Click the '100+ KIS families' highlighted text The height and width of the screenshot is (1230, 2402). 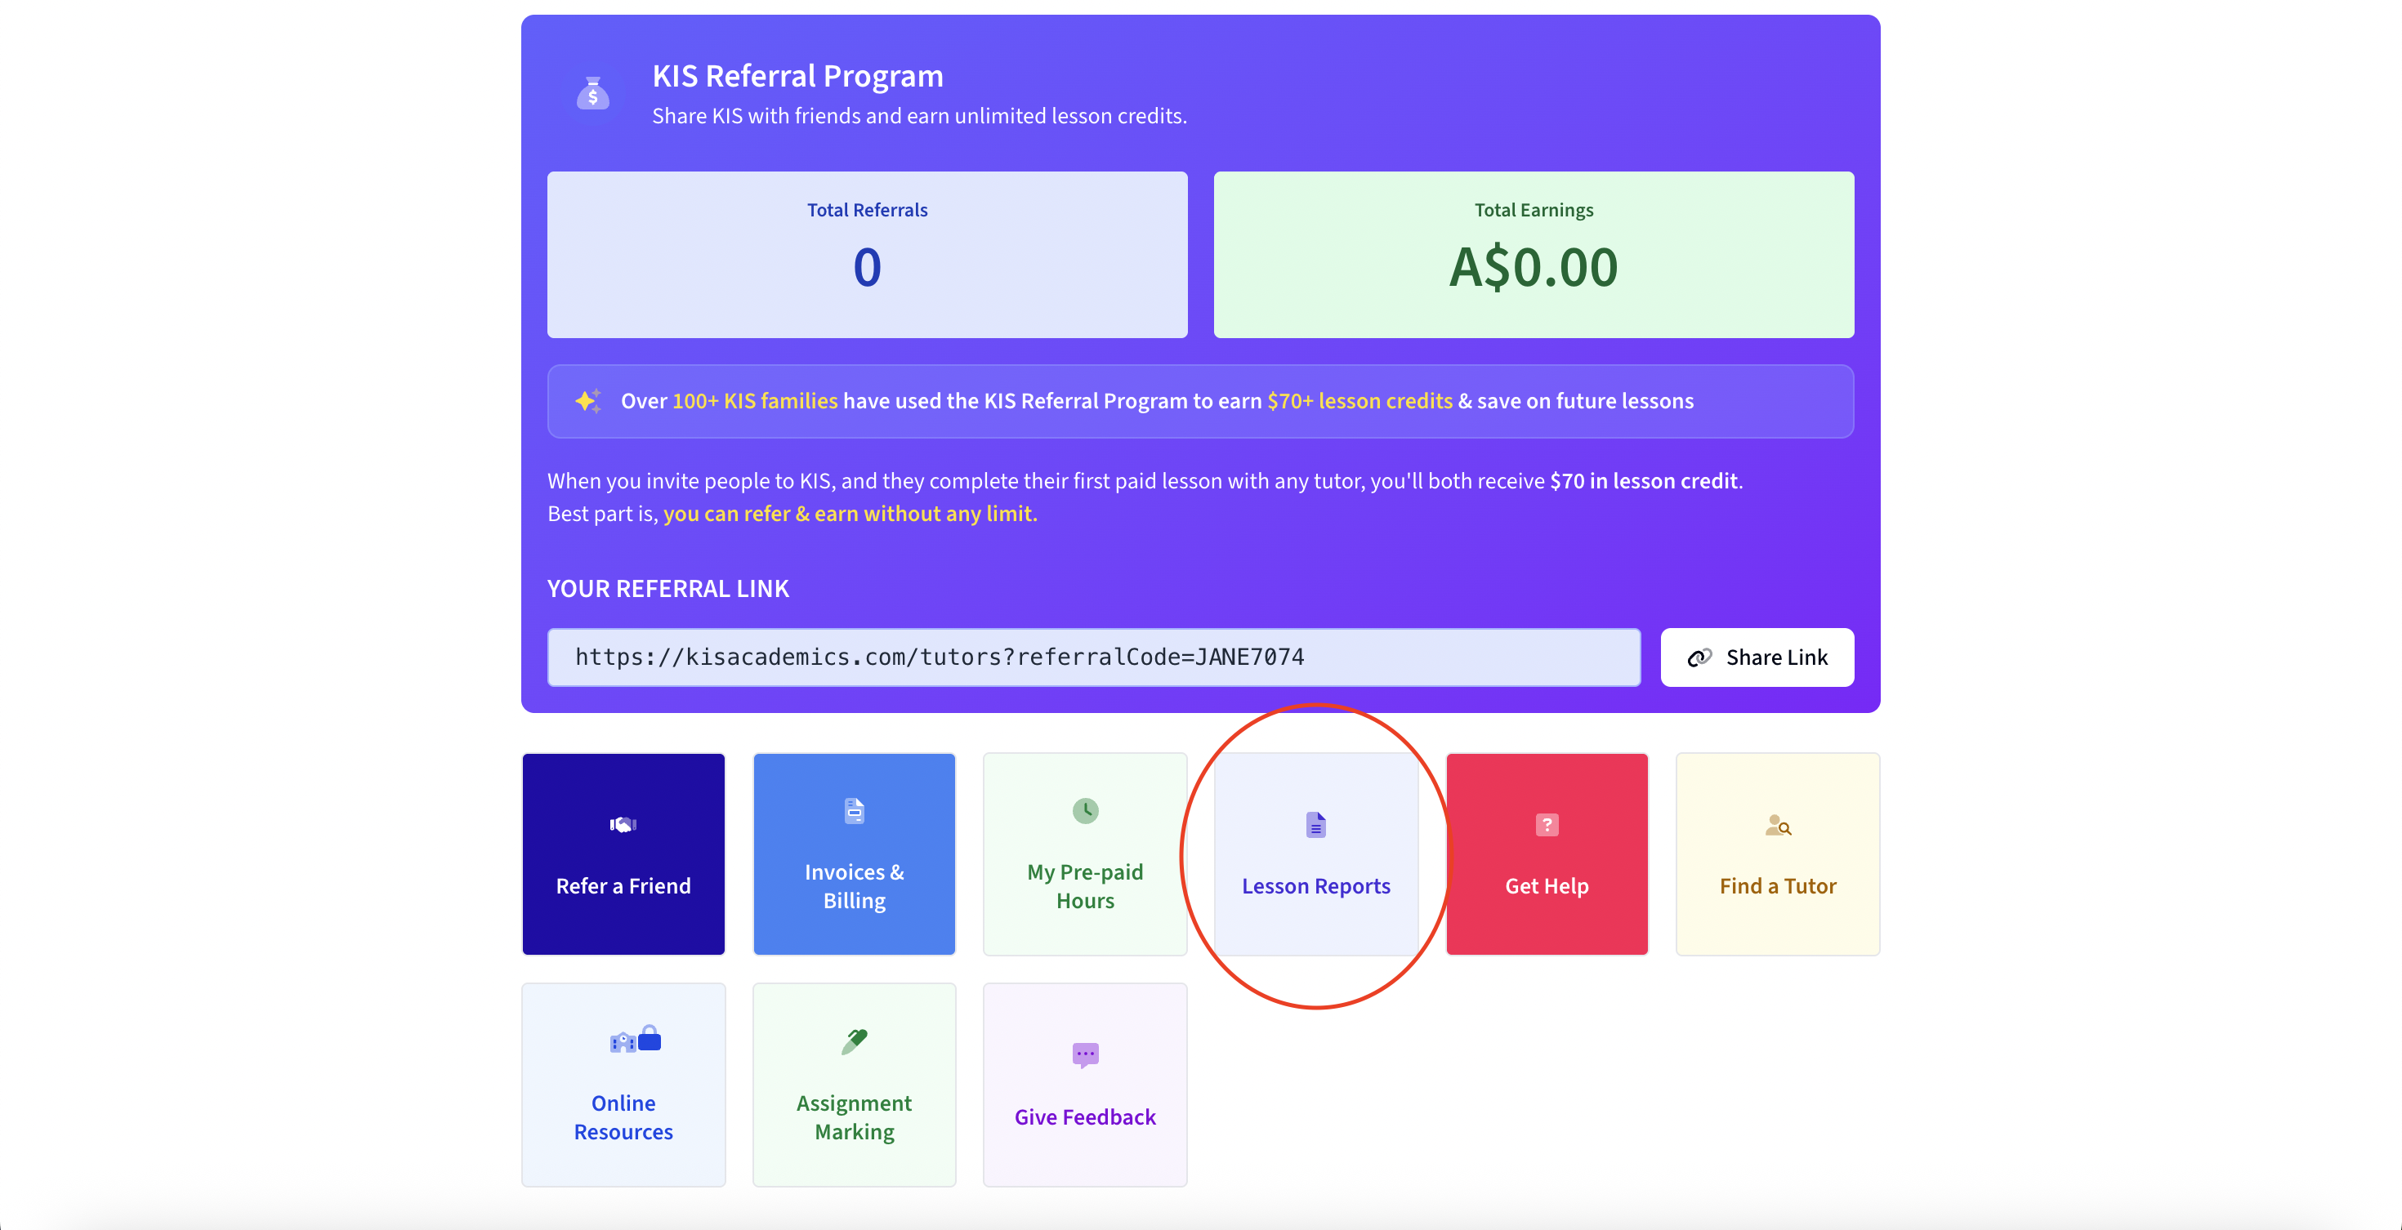tap(755, 401)
